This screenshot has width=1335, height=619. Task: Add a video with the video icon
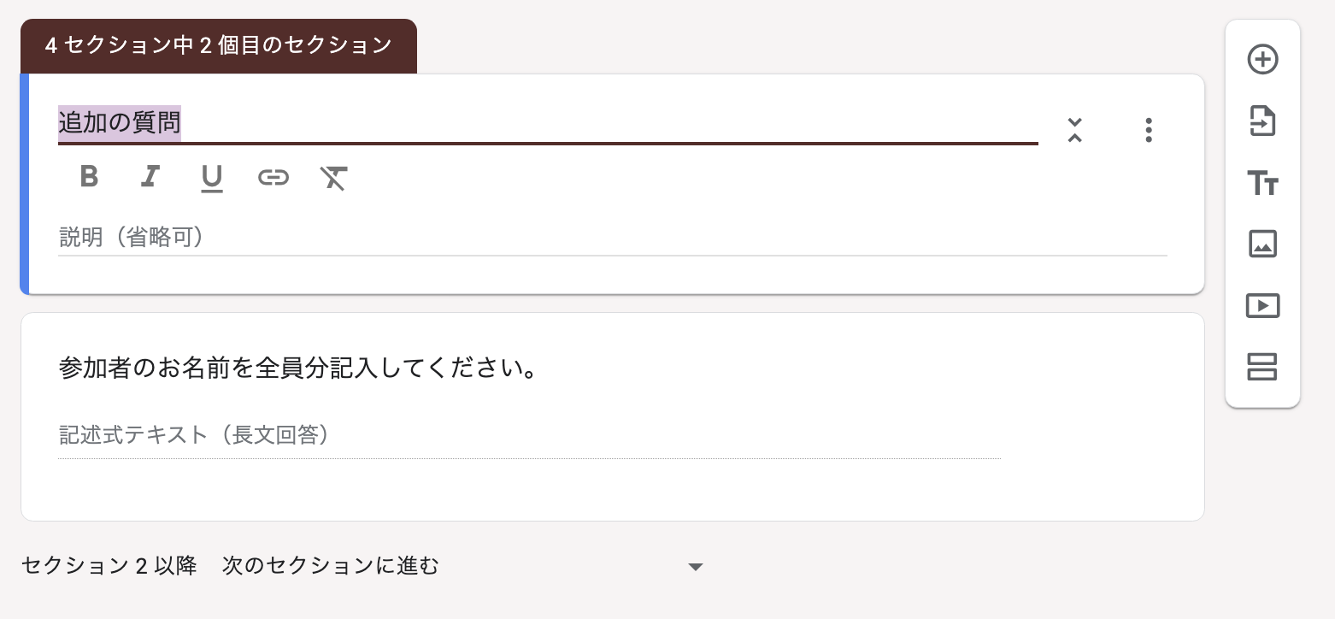click(x=1262, y=306)
